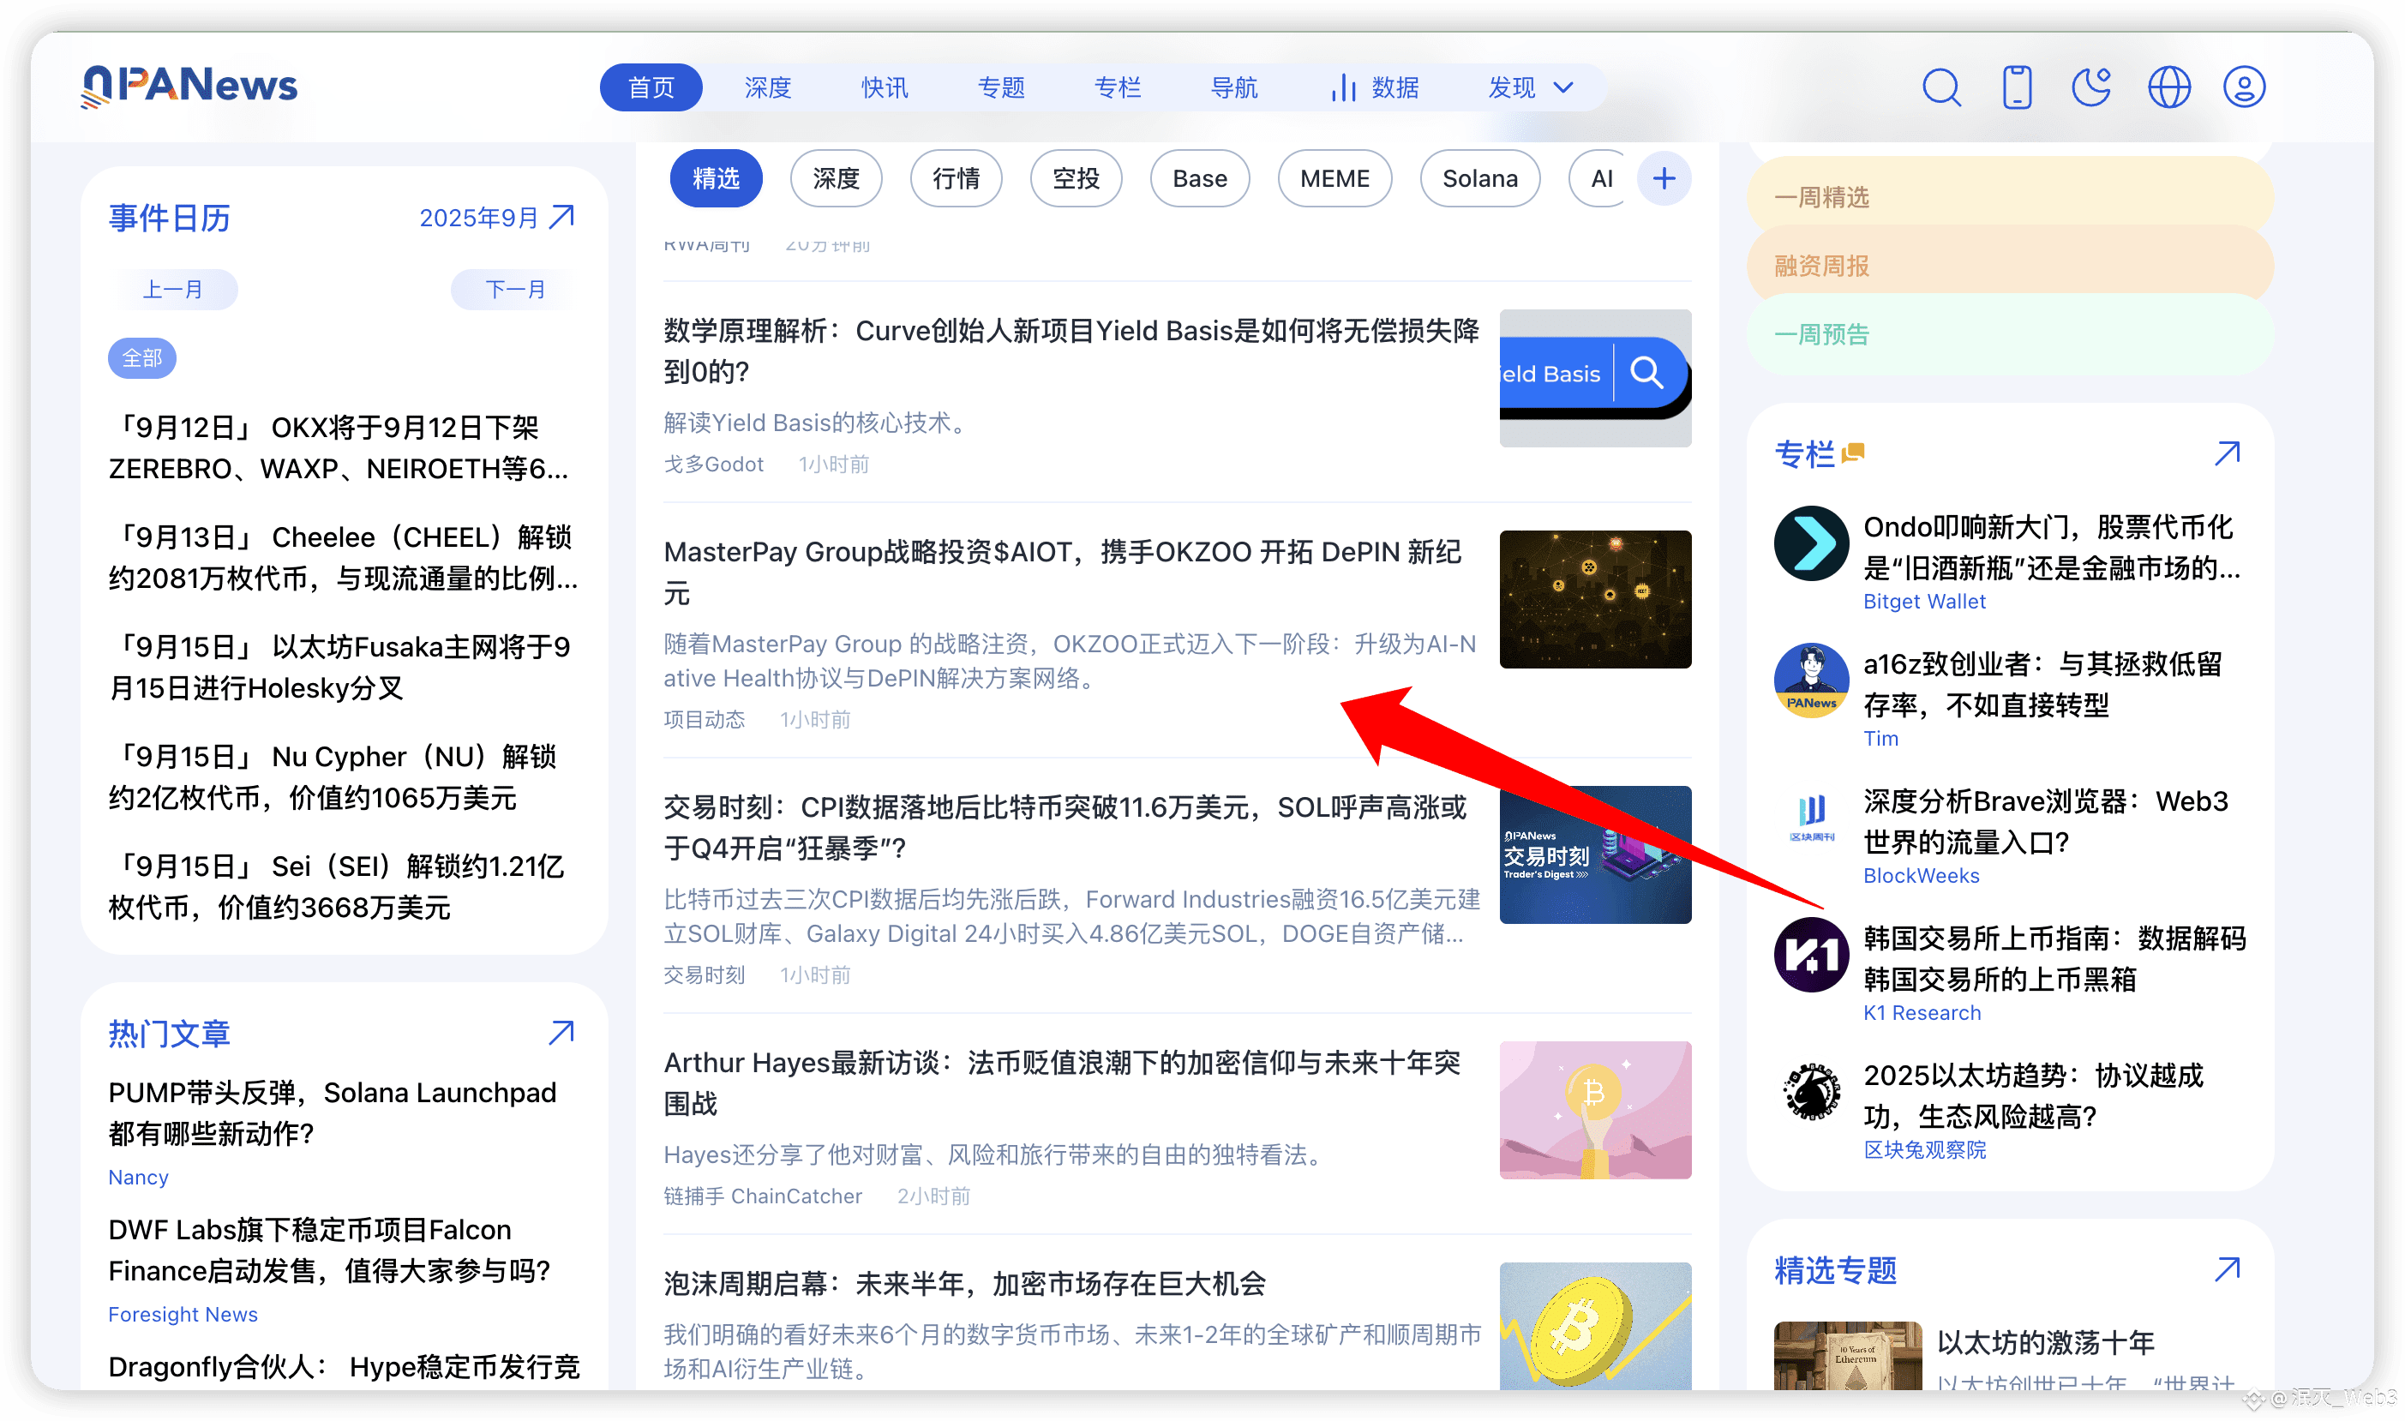Screen dimensions: 2405x1421
Task: Open the 以太坊的激荡十年 topic thumbnail
Action: point(1847,1356)
